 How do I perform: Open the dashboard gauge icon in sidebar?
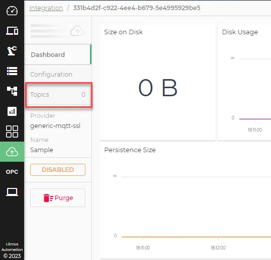(x=12, y=11)
